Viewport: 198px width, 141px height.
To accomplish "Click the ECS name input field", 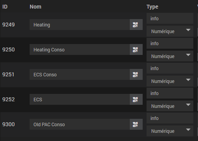I will tap(80, 99).
